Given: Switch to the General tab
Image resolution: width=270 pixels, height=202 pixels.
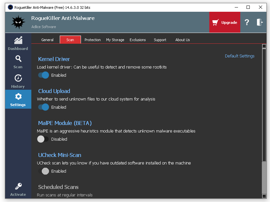Looking at the screenshot, I should pos(47,40).
